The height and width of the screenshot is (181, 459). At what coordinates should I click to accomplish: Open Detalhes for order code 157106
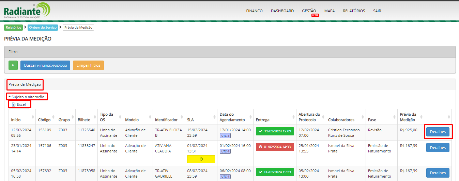pos(438,148)
